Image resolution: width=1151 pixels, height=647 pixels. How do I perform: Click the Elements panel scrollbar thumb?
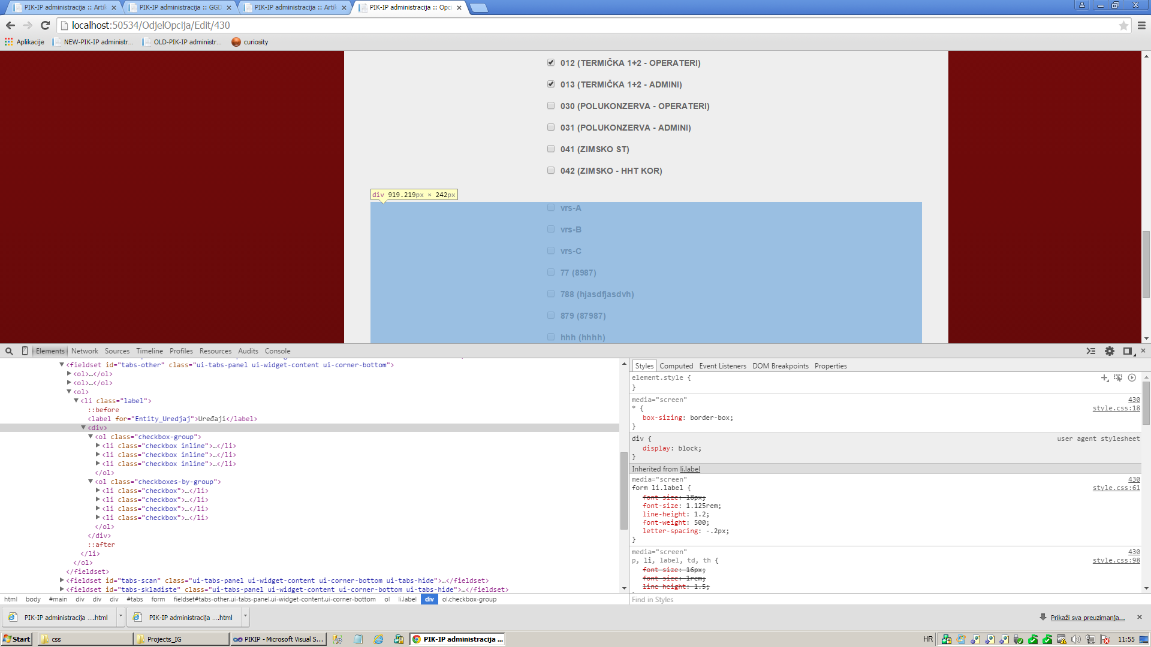[x=623, y=491]
